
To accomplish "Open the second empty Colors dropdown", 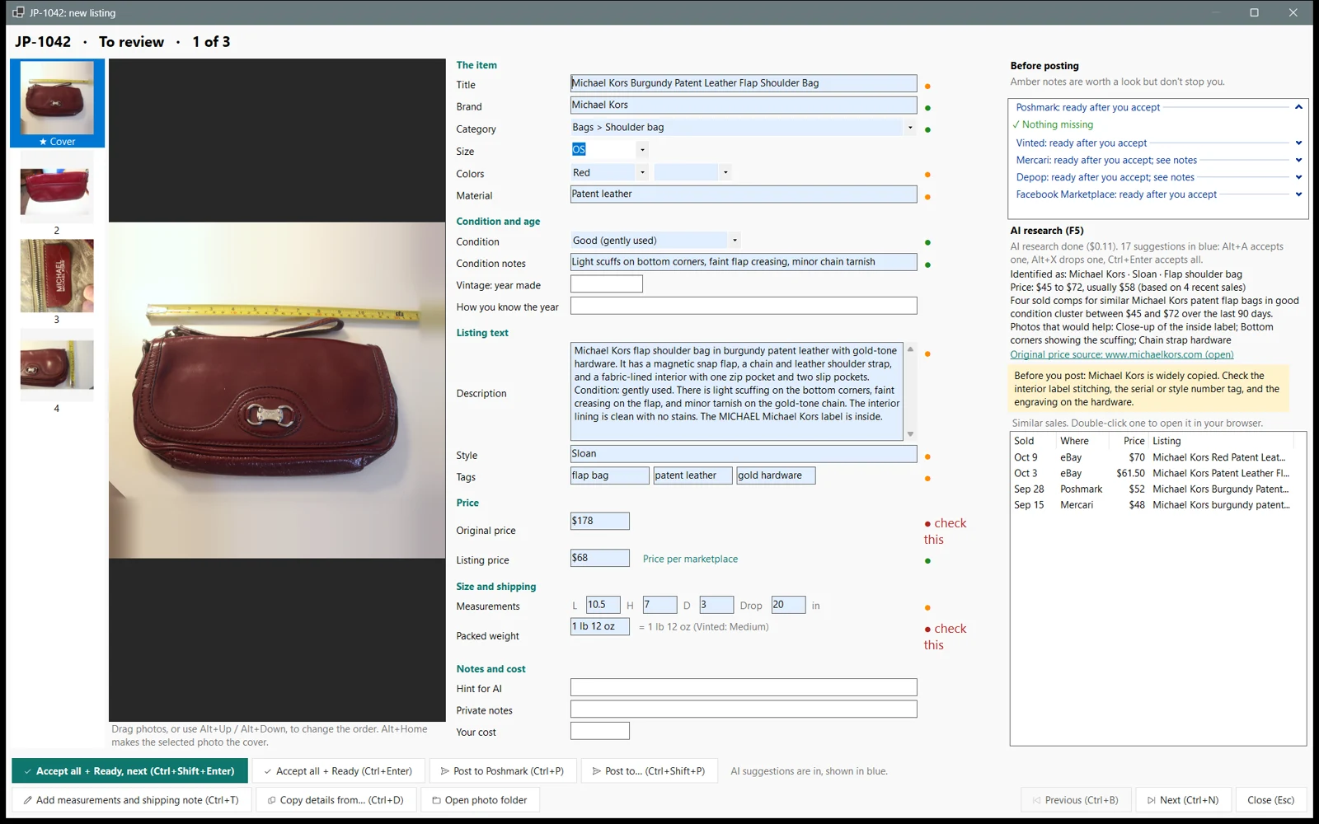I will tap(725, 172).
